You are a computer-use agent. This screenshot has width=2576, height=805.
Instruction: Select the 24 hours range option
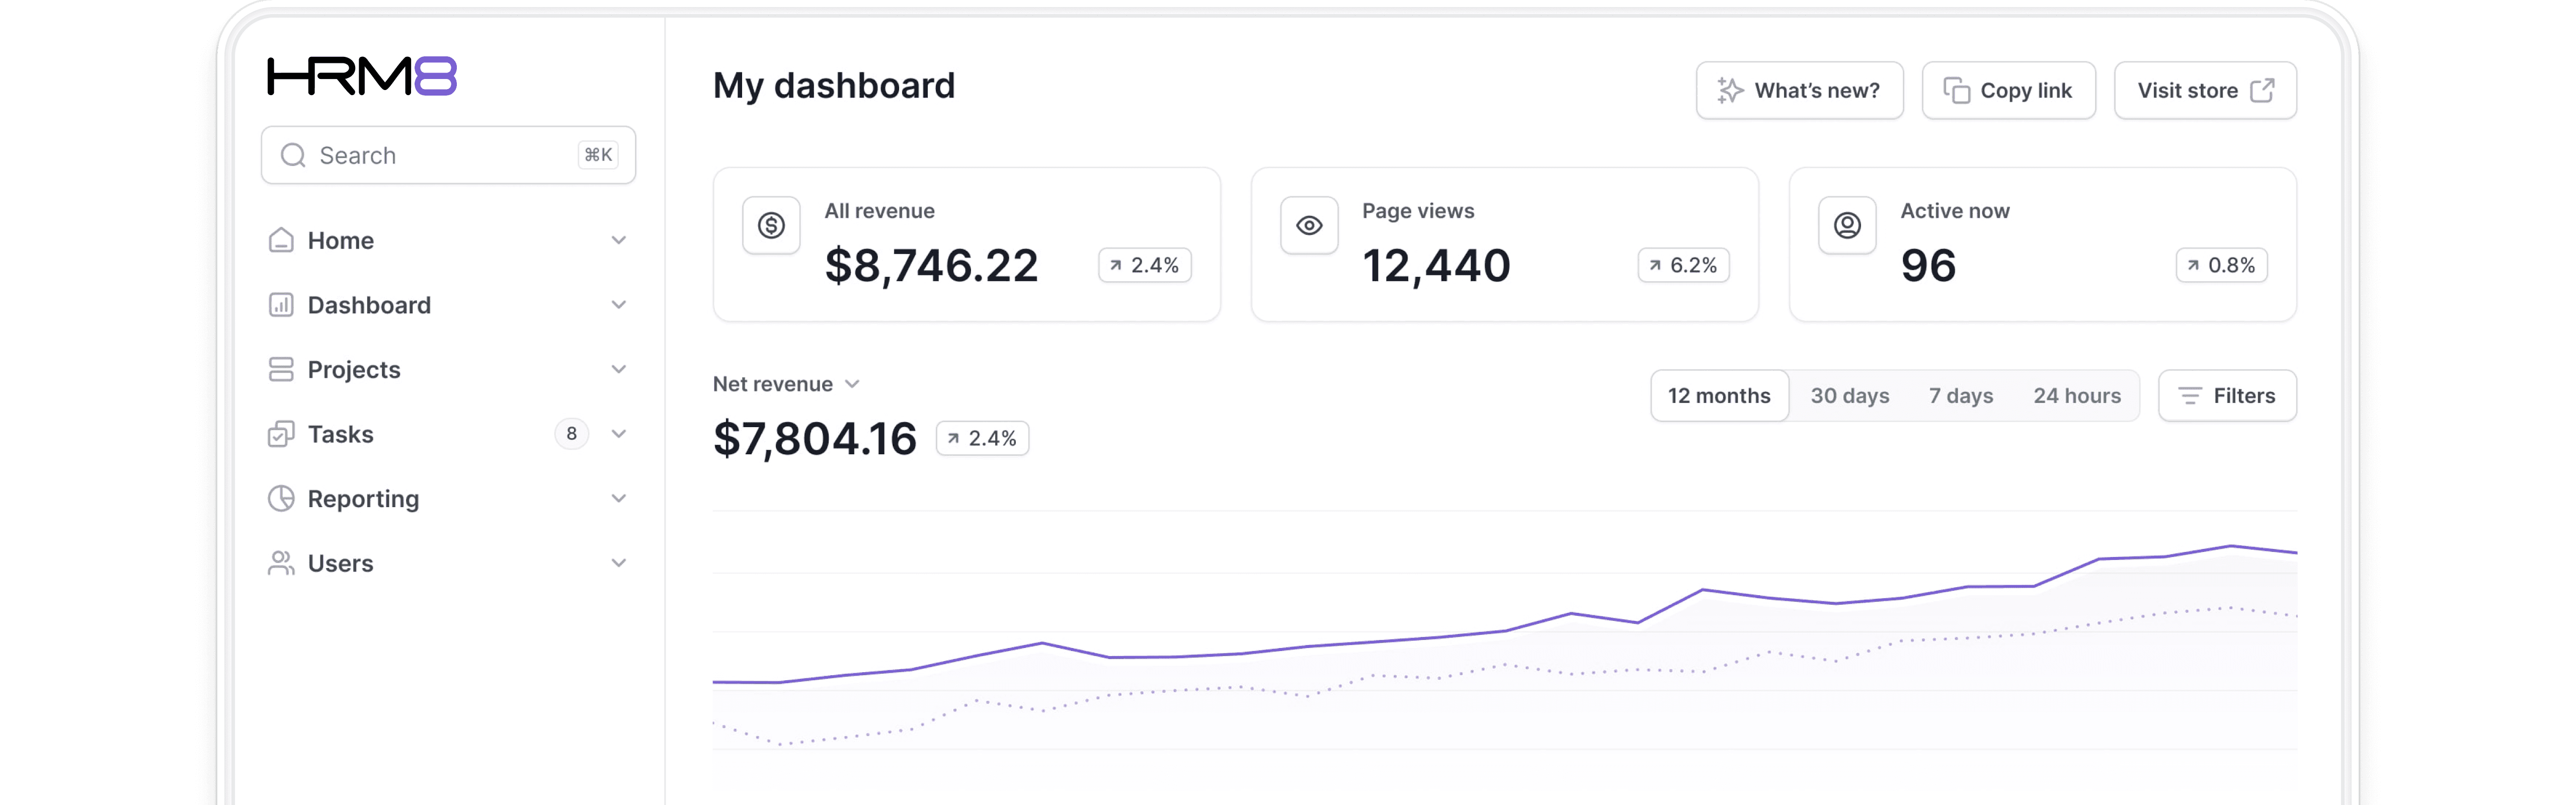(x=2076, y=396)
